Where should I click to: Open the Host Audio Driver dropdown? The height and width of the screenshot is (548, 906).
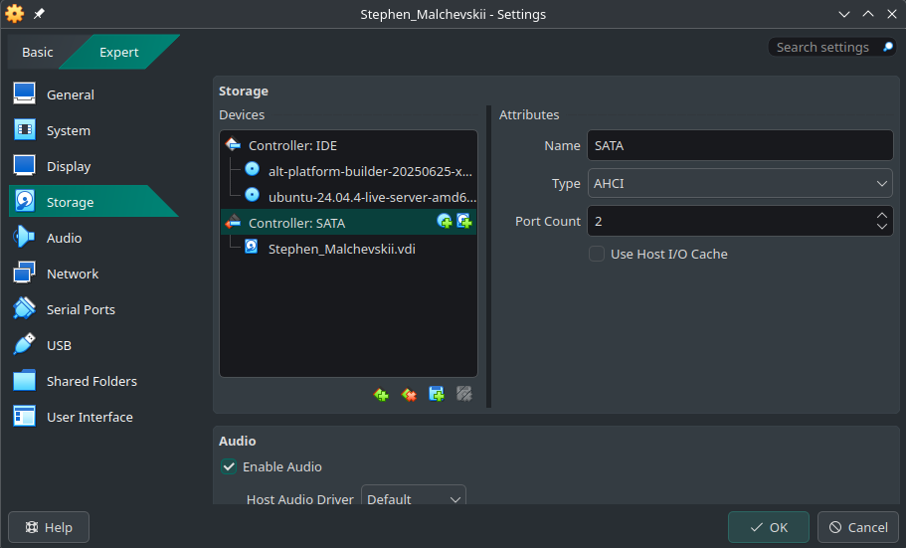tap(413, 499)
